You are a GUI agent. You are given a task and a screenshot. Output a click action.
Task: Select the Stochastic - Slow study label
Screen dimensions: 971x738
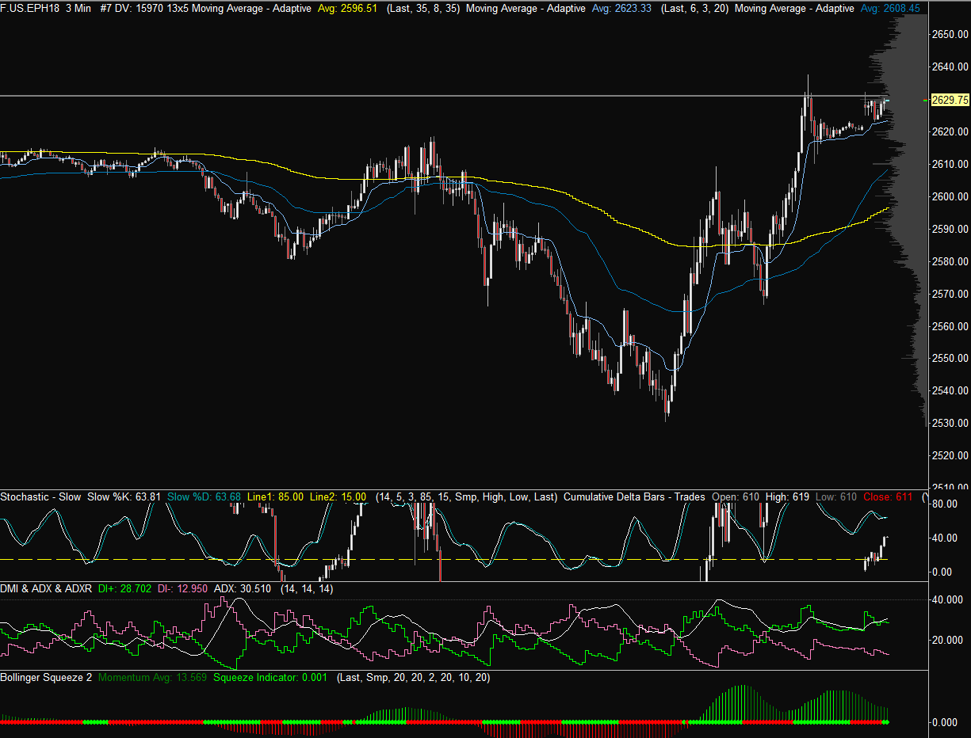(40, 497)
